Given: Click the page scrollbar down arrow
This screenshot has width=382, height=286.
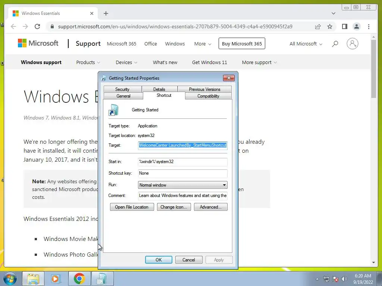Looking at the screenshot, I should pyautogui.click(x=374, y=263).
